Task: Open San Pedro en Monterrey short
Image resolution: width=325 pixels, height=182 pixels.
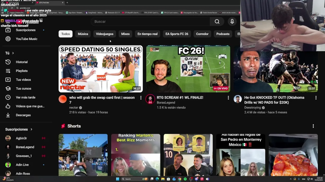Action: coord(241,155)
